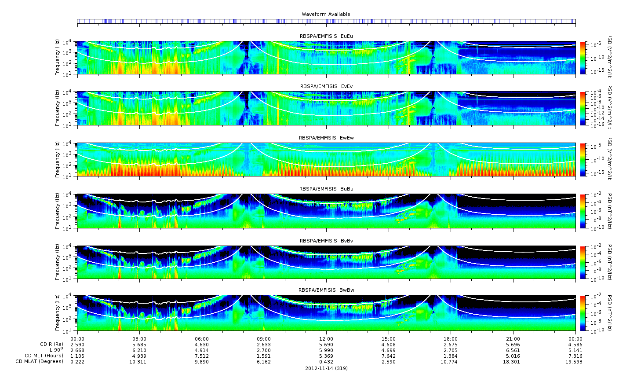The image size is (619, 378).
Task: Click the blue Waveform Available indicator bar
Action: (x=326, y=21)
